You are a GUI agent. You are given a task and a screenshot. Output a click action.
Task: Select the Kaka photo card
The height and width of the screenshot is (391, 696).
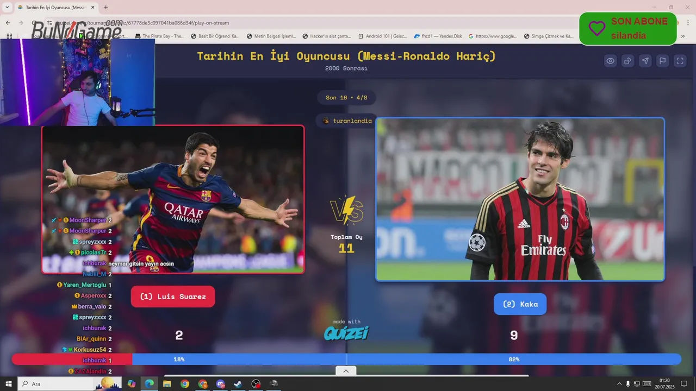[x=520, y=199]
